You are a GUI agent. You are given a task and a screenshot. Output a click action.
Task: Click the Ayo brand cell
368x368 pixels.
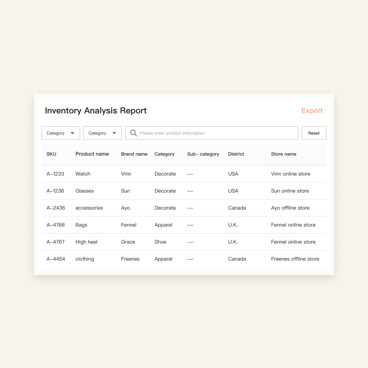(x=125, y=208)
